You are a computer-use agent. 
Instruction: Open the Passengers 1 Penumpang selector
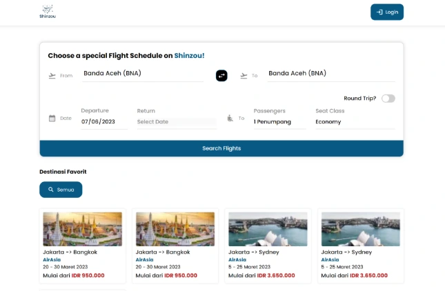[x=279, y=122]
